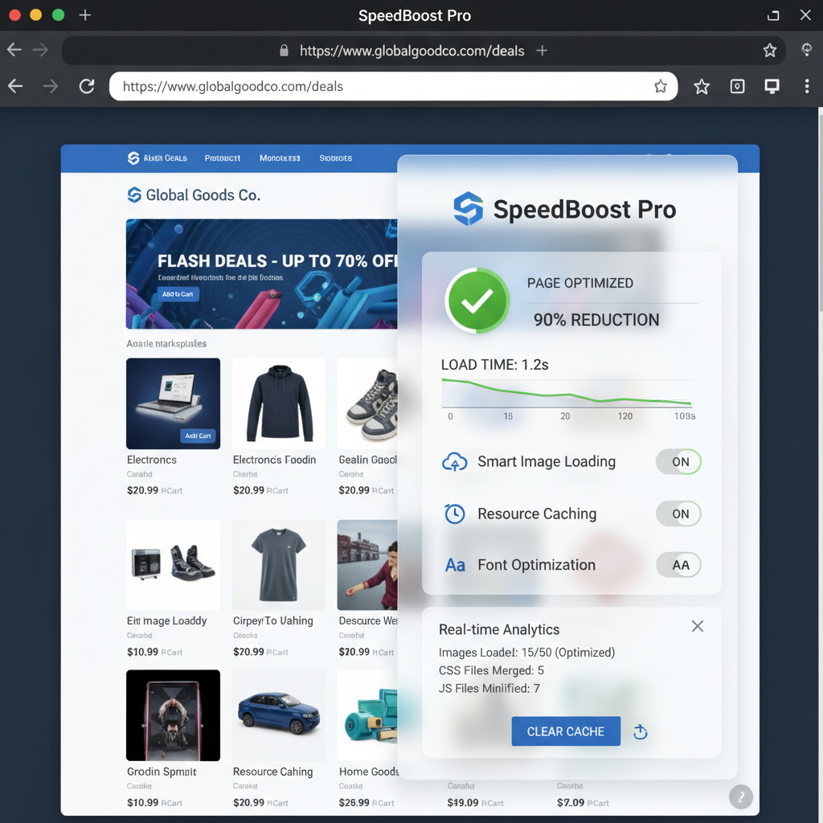
Task: Click the Add Cart button on the laptop image
Action: point(198,436)
